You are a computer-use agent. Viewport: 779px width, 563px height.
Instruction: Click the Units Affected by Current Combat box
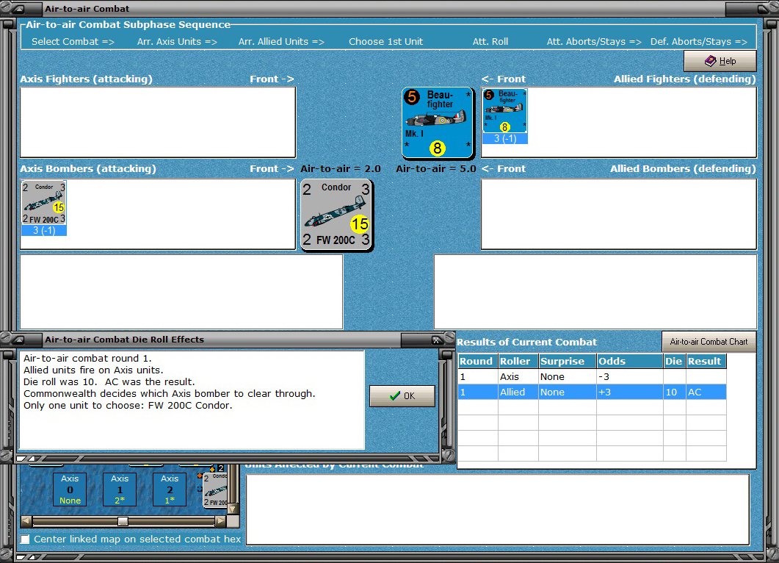tap(497, 509)
